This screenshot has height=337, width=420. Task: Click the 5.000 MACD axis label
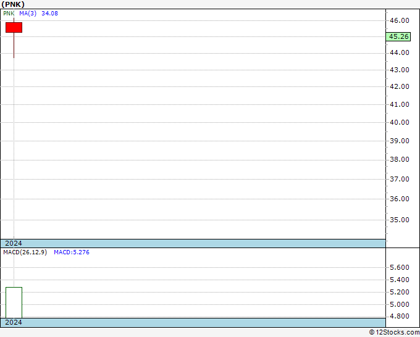pos(400,304)
